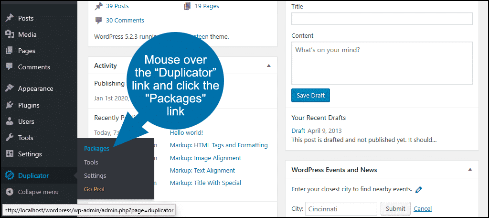Open the 39 Posts link

(x=117, y=6)
